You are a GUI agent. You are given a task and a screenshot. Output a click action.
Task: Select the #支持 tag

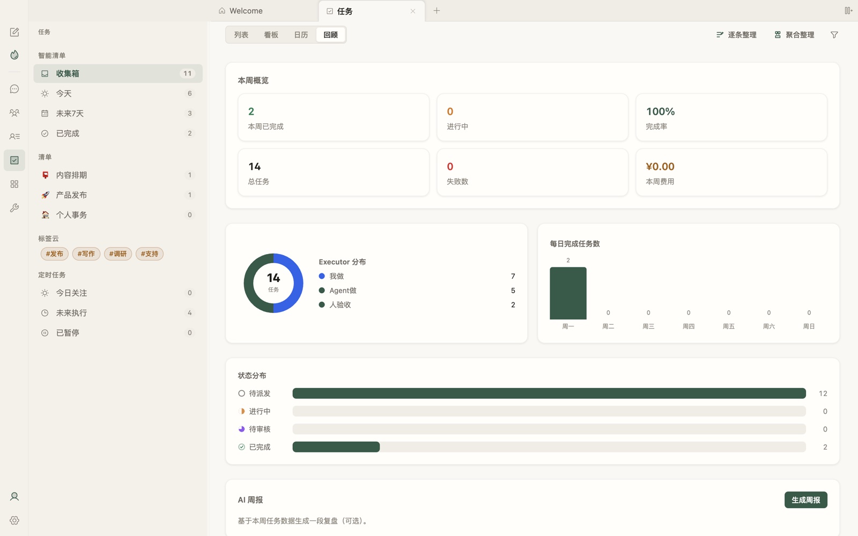point(150,254)
